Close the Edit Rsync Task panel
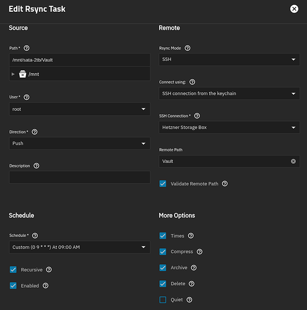307x310 pixels. pyautogui.click(x=294, y=9)
